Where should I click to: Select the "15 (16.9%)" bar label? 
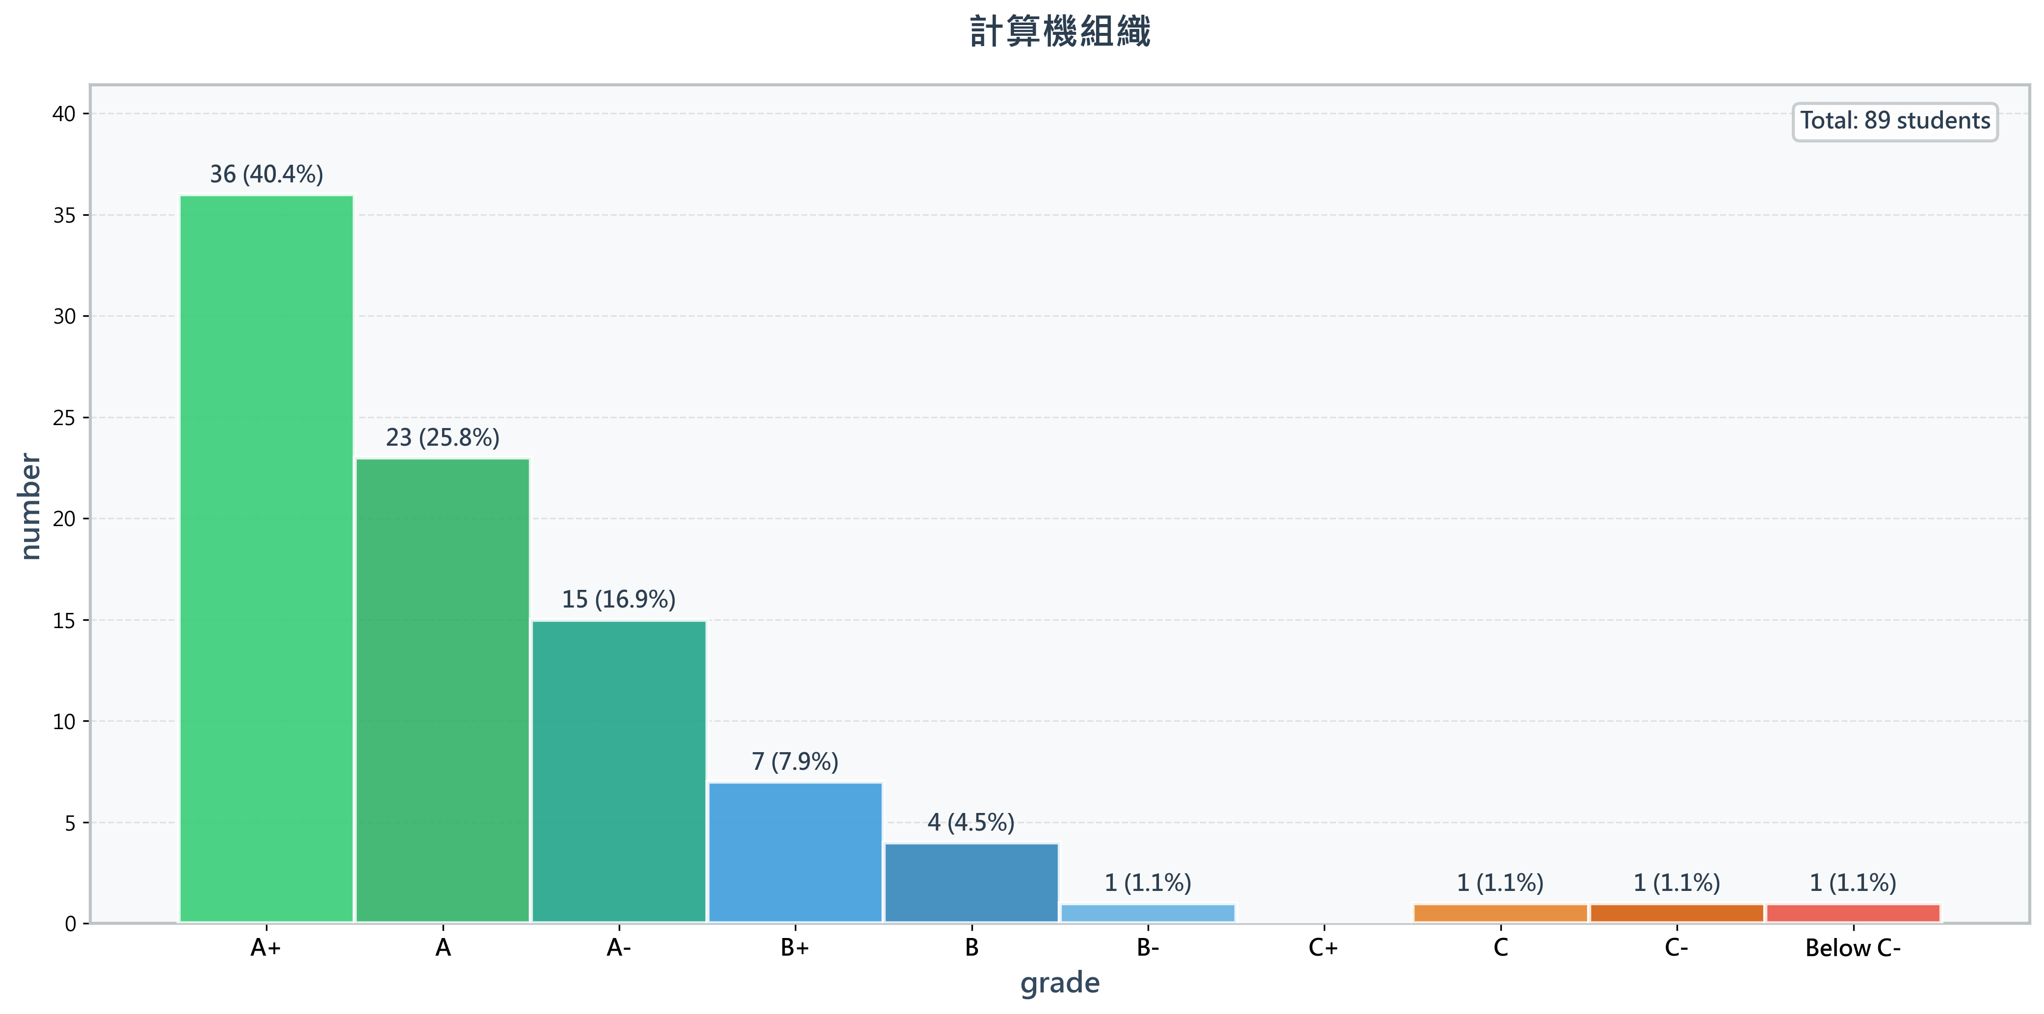pyautogui.click(x=619, y=599)
